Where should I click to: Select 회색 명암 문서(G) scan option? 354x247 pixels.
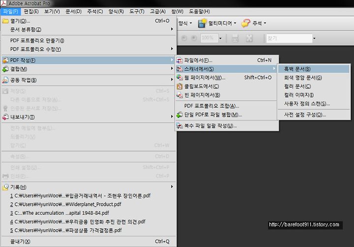314,78
